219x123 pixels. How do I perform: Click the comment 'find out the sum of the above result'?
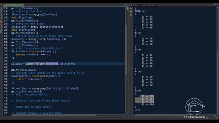(40, 101)
